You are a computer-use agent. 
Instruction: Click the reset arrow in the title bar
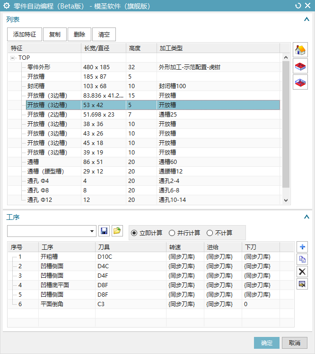tap(298, 6)
